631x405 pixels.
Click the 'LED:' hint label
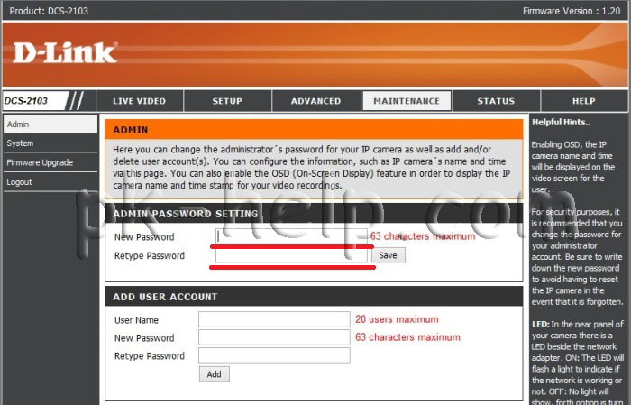click(541, 324)
